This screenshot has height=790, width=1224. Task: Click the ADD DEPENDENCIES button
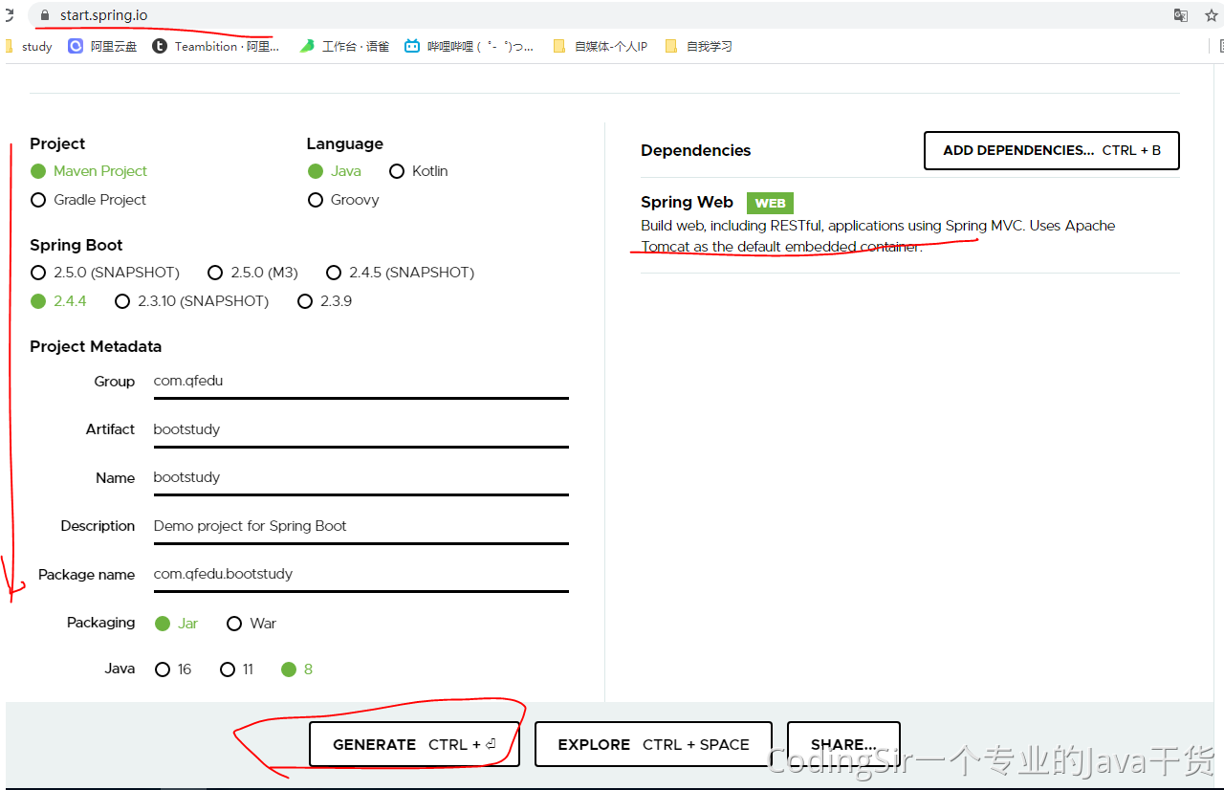[1052, 150]
